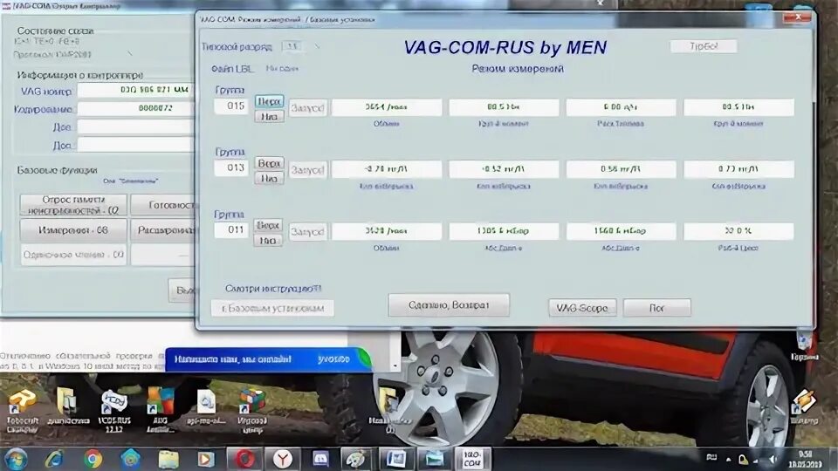Click the Готовность button in controller window
Viewport: 838px width, 471px height.
point(163,205)
